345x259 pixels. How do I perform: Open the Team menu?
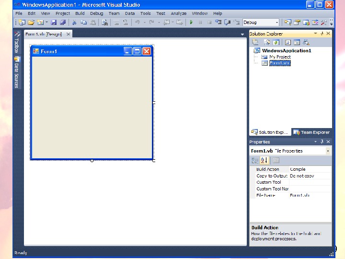pyautogui.click(x=114, y=13)
